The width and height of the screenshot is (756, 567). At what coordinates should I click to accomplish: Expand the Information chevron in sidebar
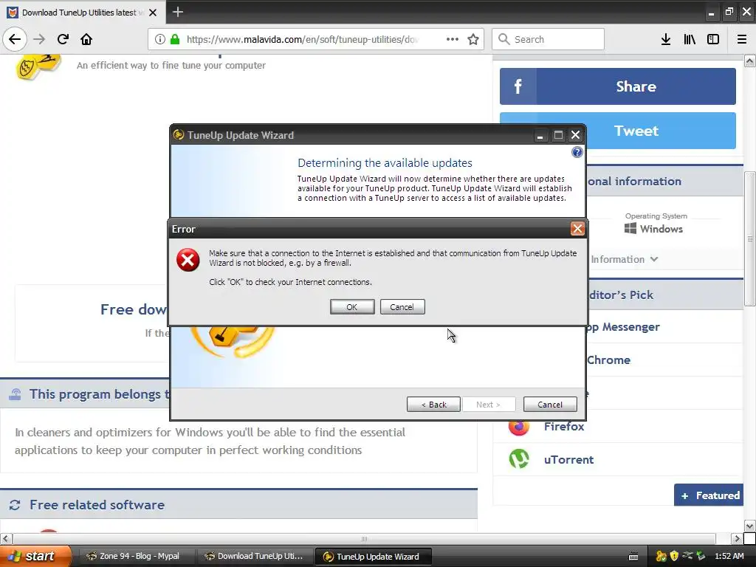(x=654, y=259)
